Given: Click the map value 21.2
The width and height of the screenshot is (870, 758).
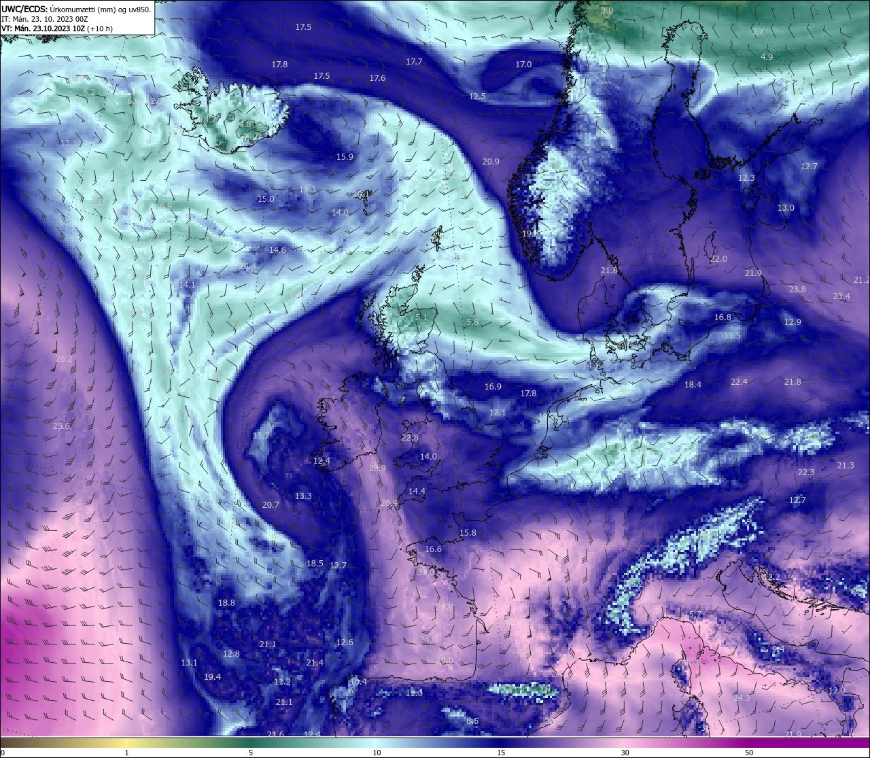Looking at the screenshot, I should pos(861,280).
